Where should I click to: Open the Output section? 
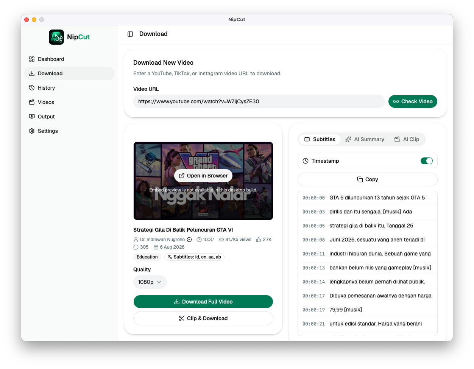point(69,117)
